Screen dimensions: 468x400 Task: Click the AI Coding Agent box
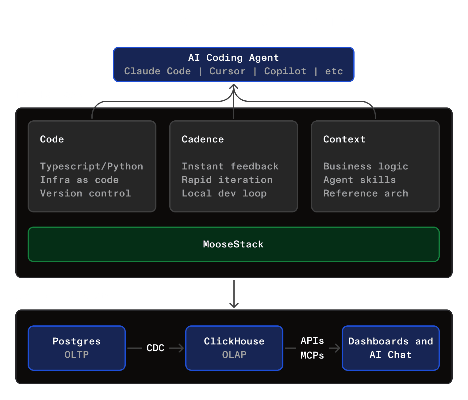[234, 64]
